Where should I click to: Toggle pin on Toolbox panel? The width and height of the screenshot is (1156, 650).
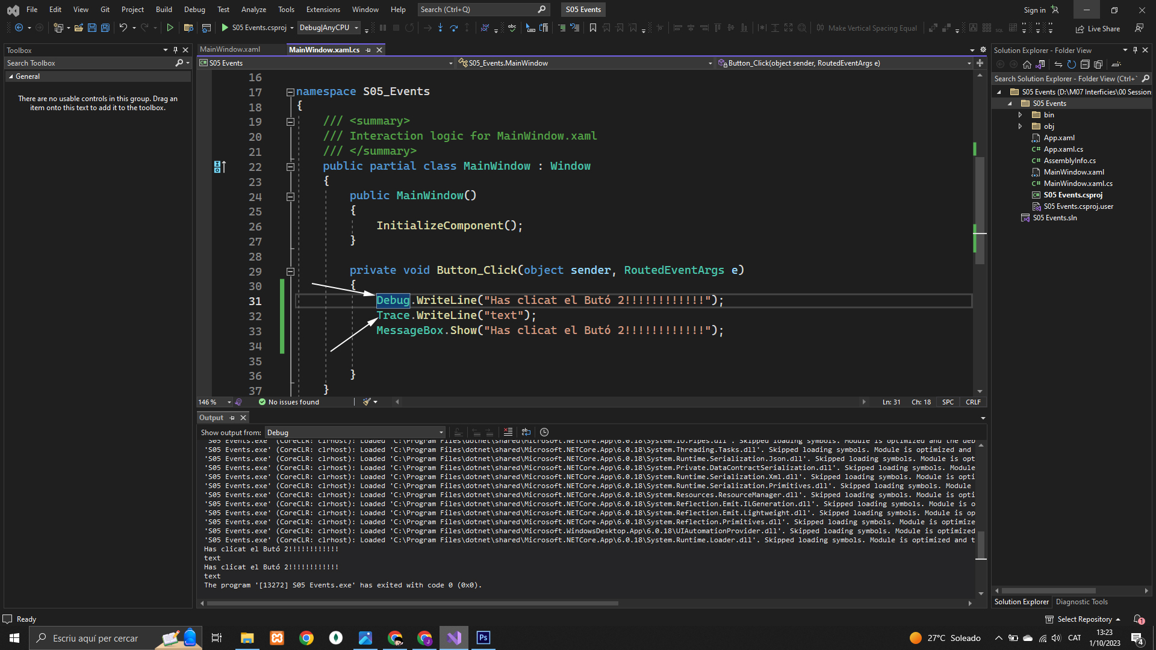point(175,50)
